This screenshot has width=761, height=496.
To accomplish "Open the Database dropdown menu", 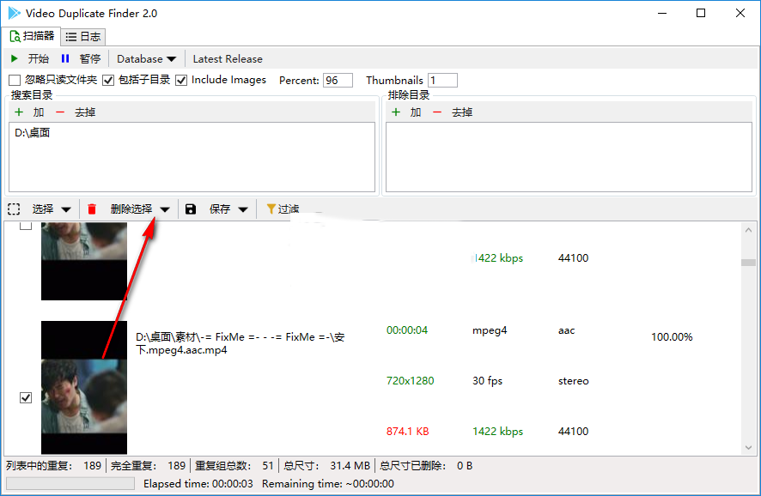I will click(x=146, y=58).
